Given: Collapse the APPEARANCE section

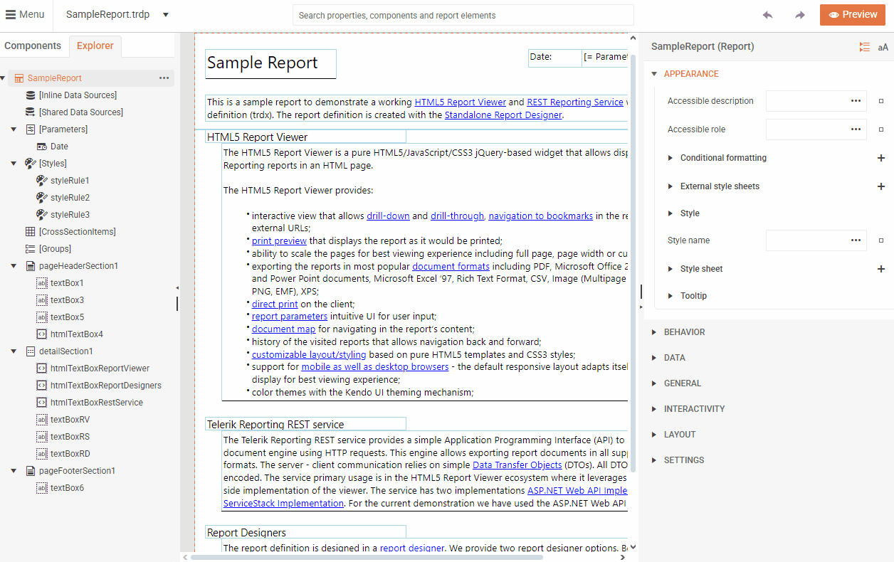Looking at the screenshot, I should (655, 74).
